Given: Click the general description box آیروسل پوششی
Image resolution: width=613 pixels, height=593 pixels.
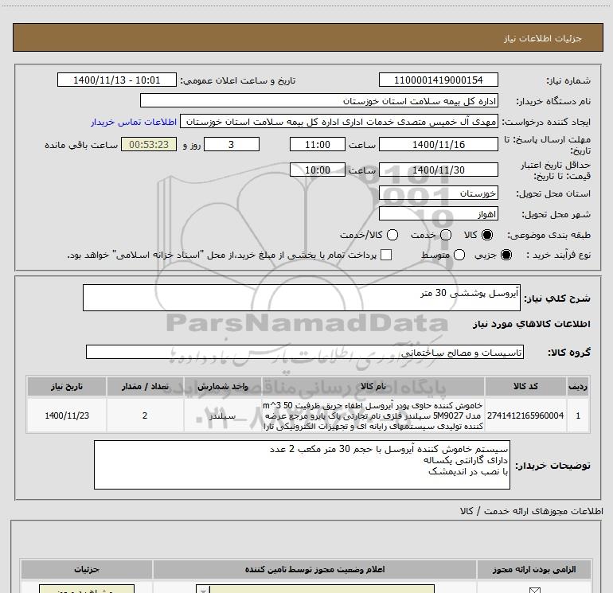Looking at the screenshot, I should pos(302,298).
